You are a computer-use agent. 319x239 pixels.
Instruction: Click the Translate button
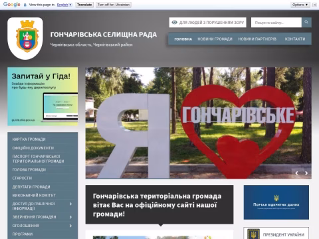coord(84,5)
